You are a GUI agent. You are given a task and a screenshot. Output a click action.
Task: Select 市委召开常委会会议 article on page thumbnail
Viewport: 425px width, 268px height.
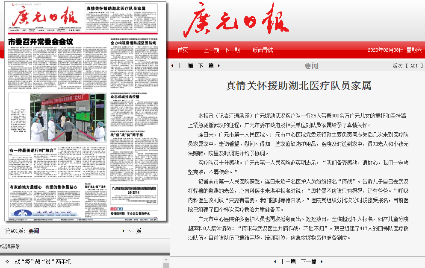tap(41, 42)
